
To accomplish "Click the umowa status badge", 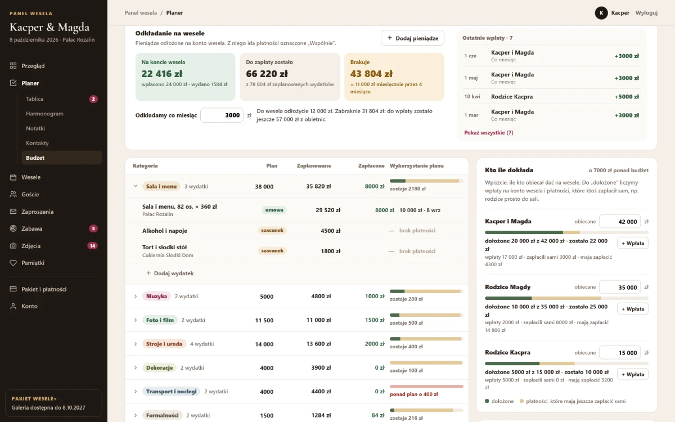I will click(x=274, y=210).
